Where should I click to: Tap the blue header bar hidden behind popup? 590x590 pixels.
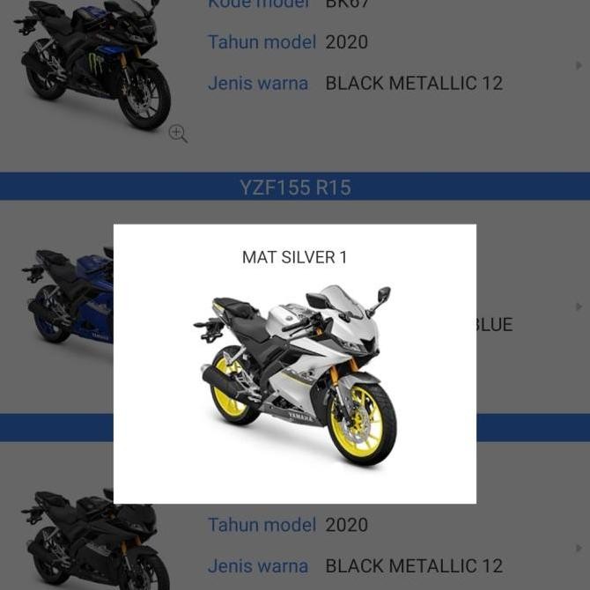295,427
